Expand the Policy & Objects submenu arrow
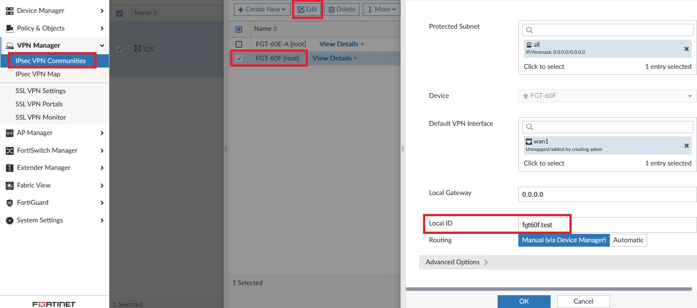The image size is (697, 308). pyautogui.click(x=102, y=28)
